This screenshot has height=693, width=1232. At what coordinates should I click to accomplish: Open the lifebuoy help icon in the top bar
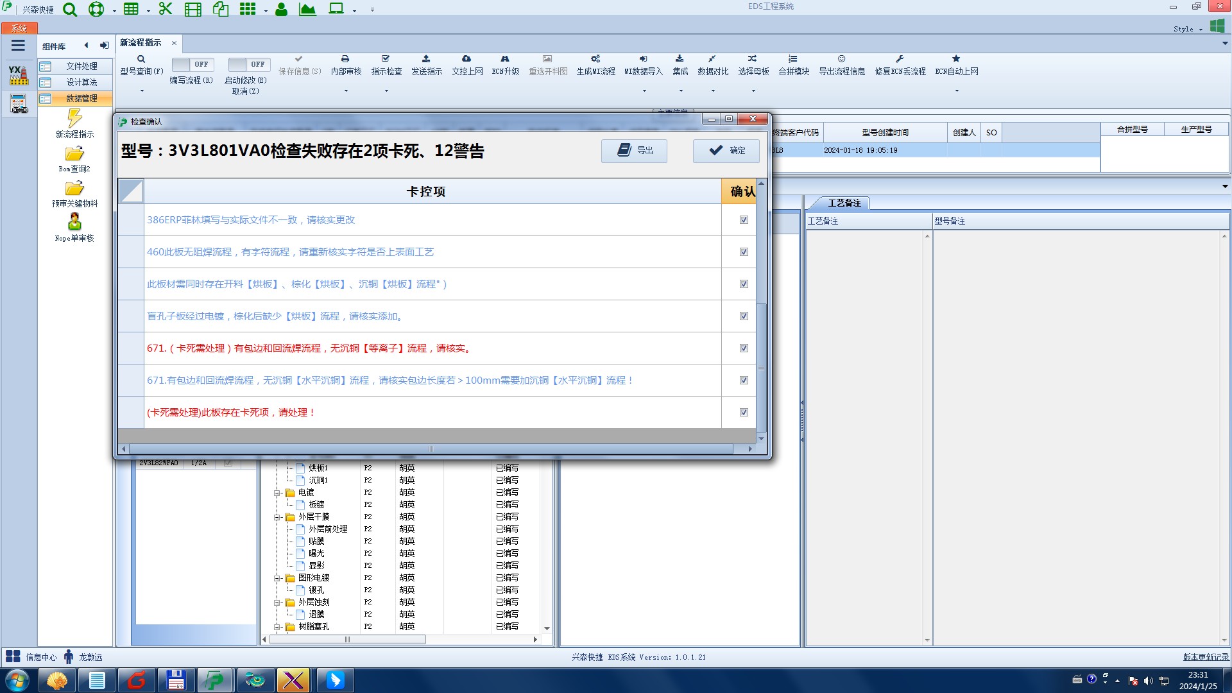[x=96, y=10]
